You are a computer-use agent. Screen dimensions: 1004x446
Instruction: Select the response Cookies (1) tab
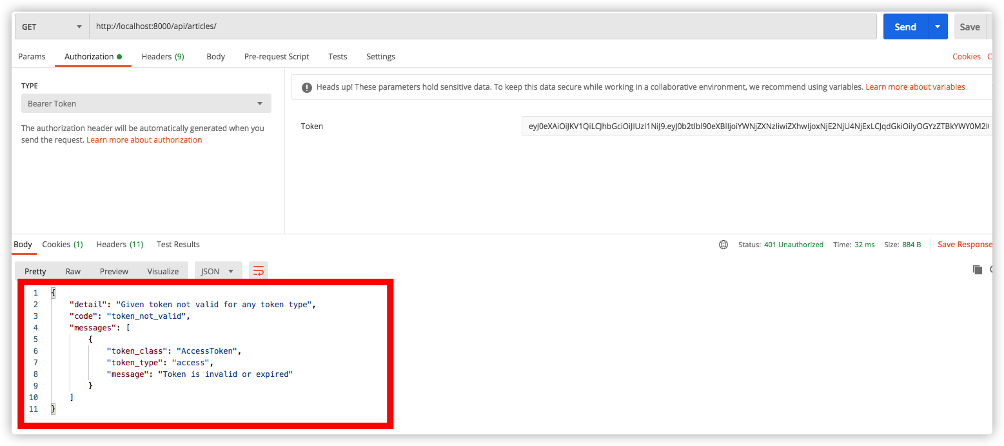point(63,245)
